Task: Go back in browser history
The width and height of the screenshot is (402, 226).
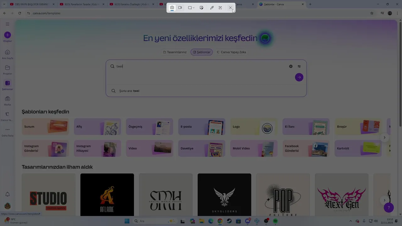Action: 4,13
